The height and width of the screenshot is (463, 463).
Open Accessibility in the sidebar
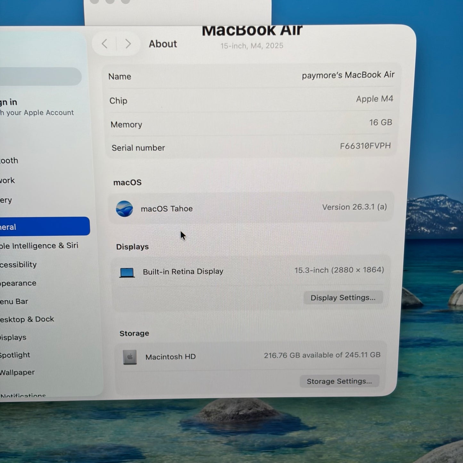18,265
